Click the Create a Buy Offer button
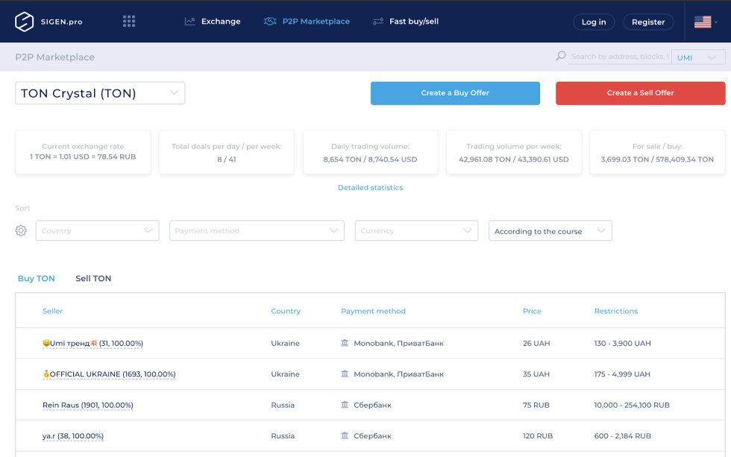 tap(455, 93)
